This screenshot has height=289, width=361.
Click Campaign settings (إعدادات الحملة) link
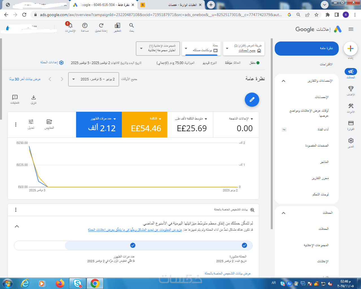click(x=49, y=62)
